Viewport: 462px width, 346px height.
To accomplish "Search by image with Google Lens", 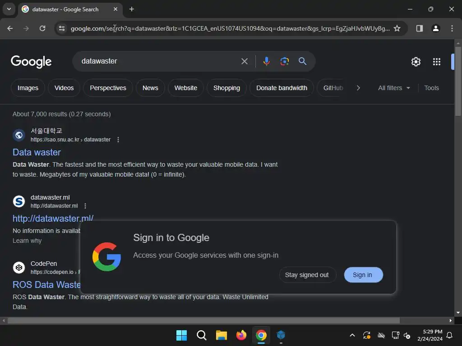I will (285, 61).
